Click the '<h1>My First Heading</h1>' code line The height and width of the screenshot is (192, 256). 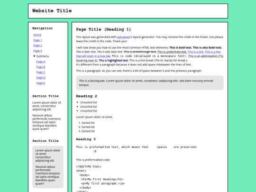(x=102, y=179)
